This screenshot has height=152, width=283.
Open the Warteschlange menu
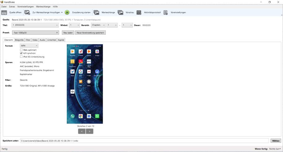pos(43,6)
